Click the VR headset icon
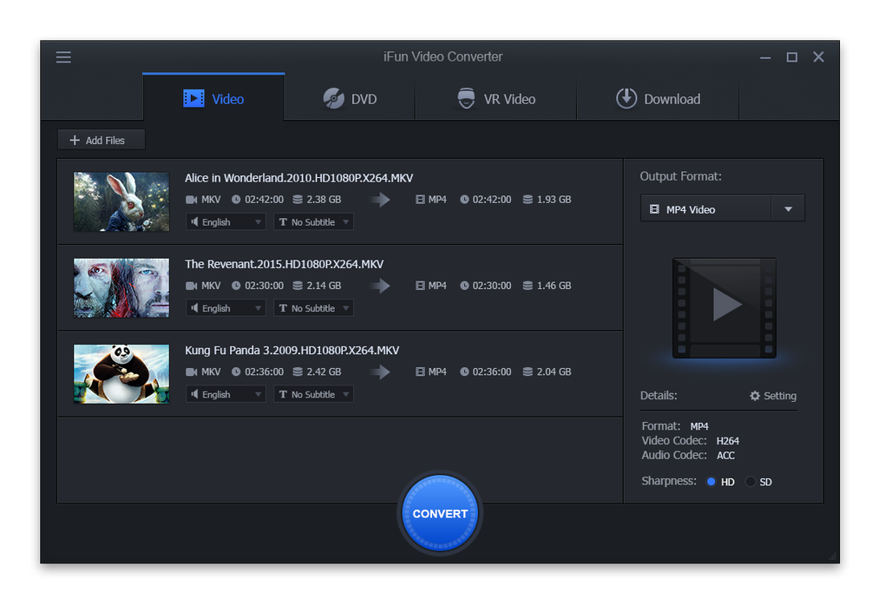Image resolution: width=885 pixels, height=612 pixels. [467, 99]
